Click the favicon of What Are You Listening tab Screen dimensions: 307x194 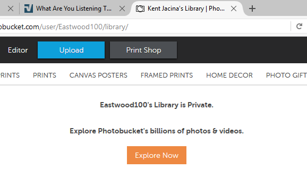pos(29,9)
